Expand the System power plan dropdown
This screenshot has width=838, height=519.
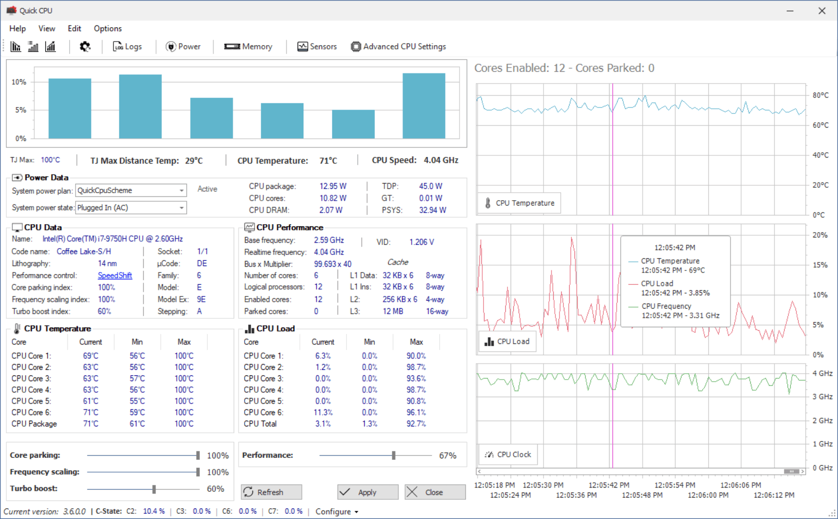coord(182,191)
